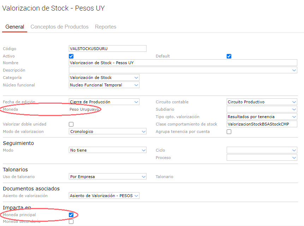Image resolution: width=304 pixels, height=226 pixels.
Task: Expand the Circuito contable dropdown
Action: [262, 102]
